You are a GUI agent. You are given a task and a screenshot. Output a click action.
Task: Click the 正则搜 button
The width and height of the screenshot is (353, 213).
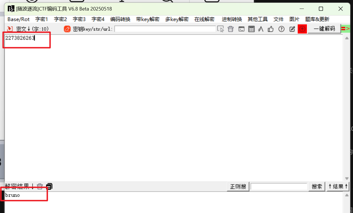(238, 186)
